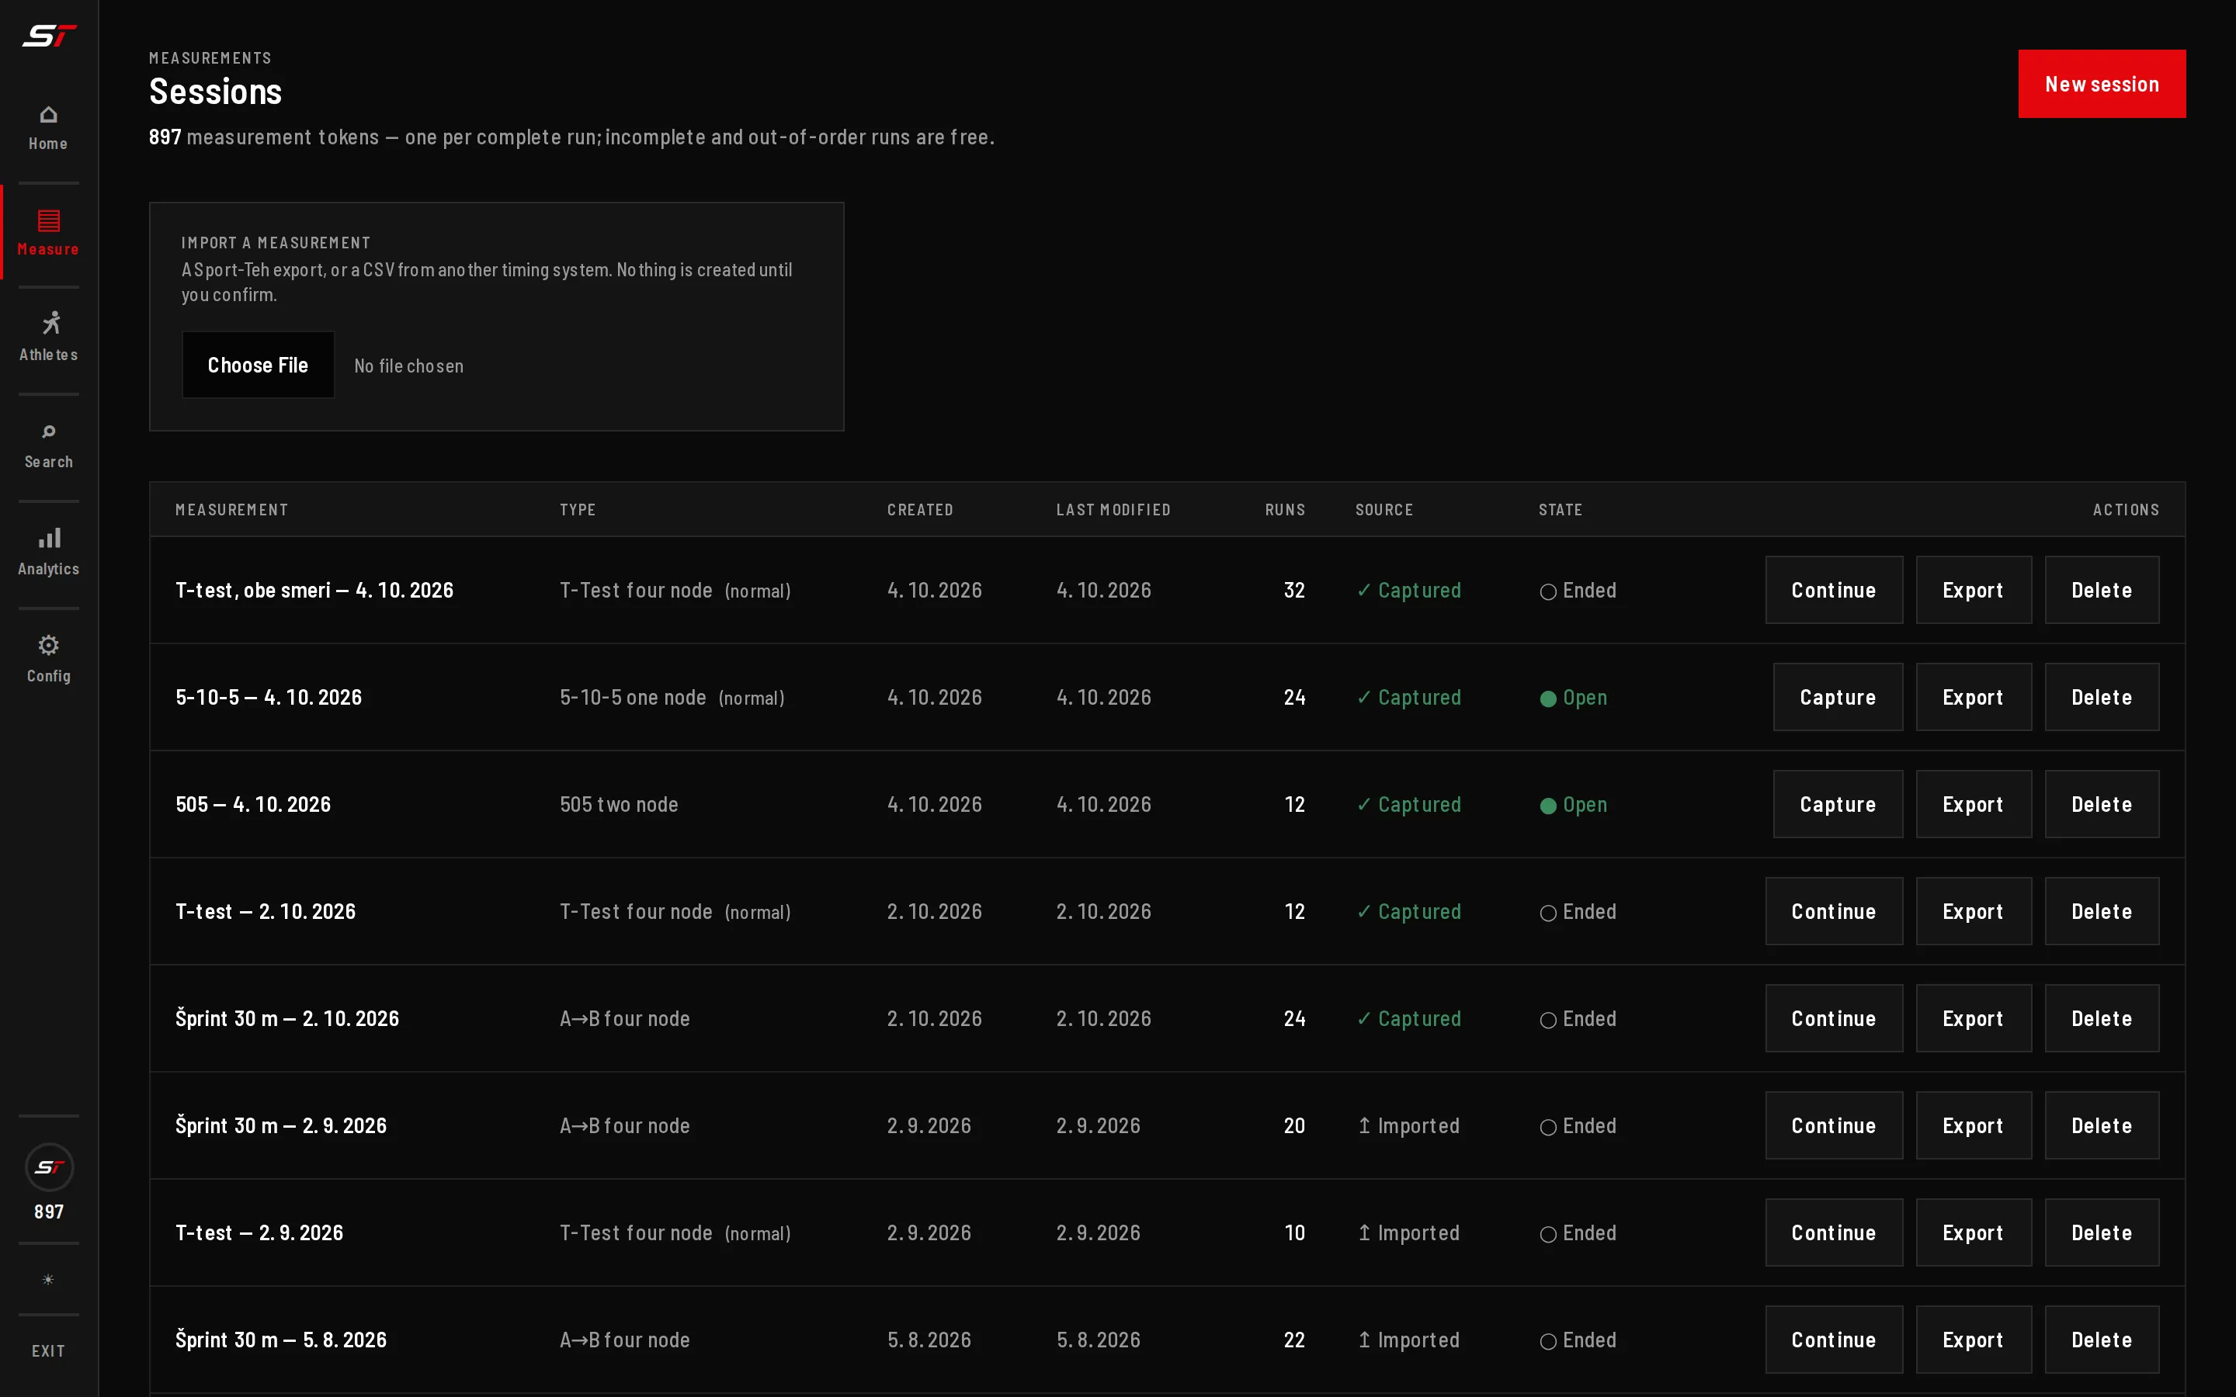The width and height of the screenshot is (2236, 1397).
Task: Export the T-test, obe smeri session
Action: [x=1973, y=590]
